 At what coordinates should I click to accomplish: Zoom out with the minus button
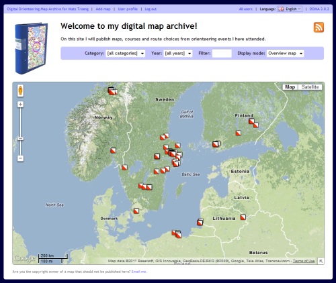click(x=20, y=158)
